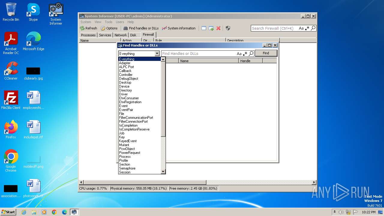384x216 pixels.
Task: Open System information from toolbar
Action: (x=179, y=28)
